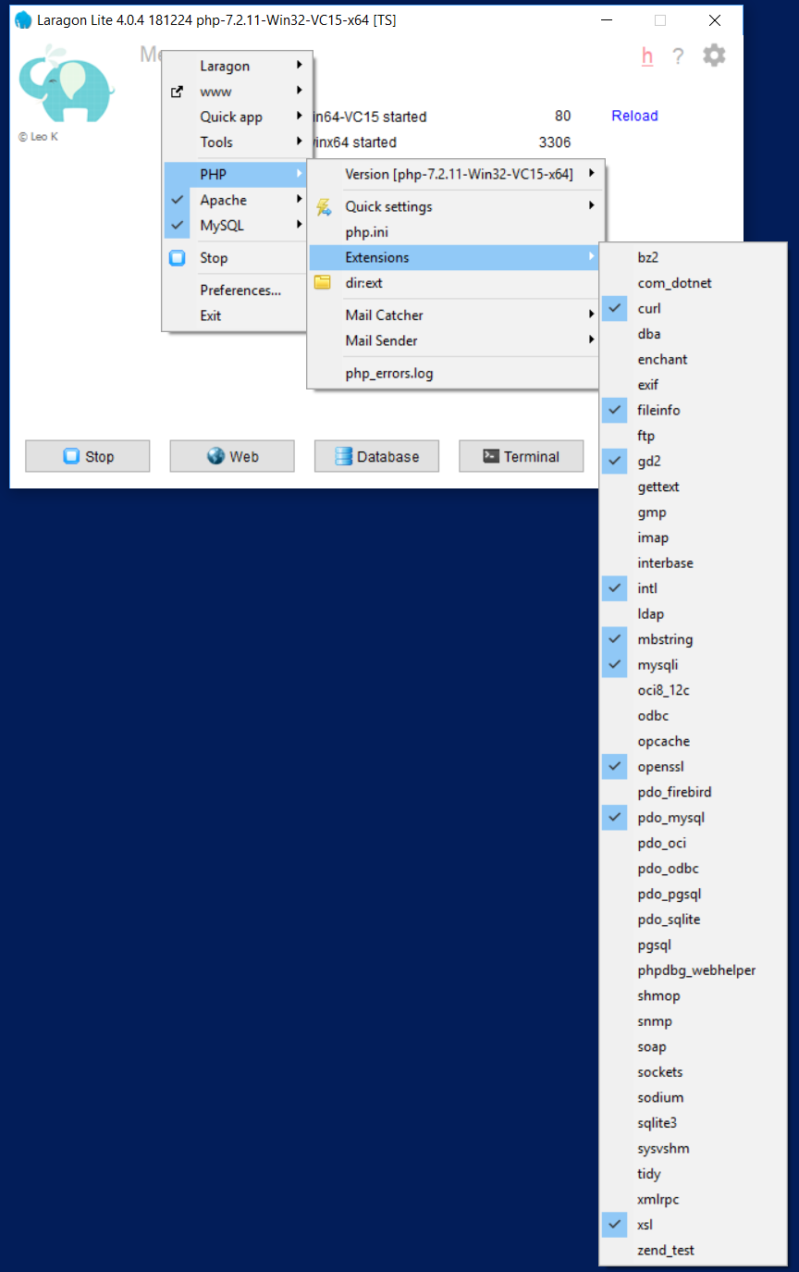Click the Reload link
799x1272 pixels.
click(x=633, y=116)
